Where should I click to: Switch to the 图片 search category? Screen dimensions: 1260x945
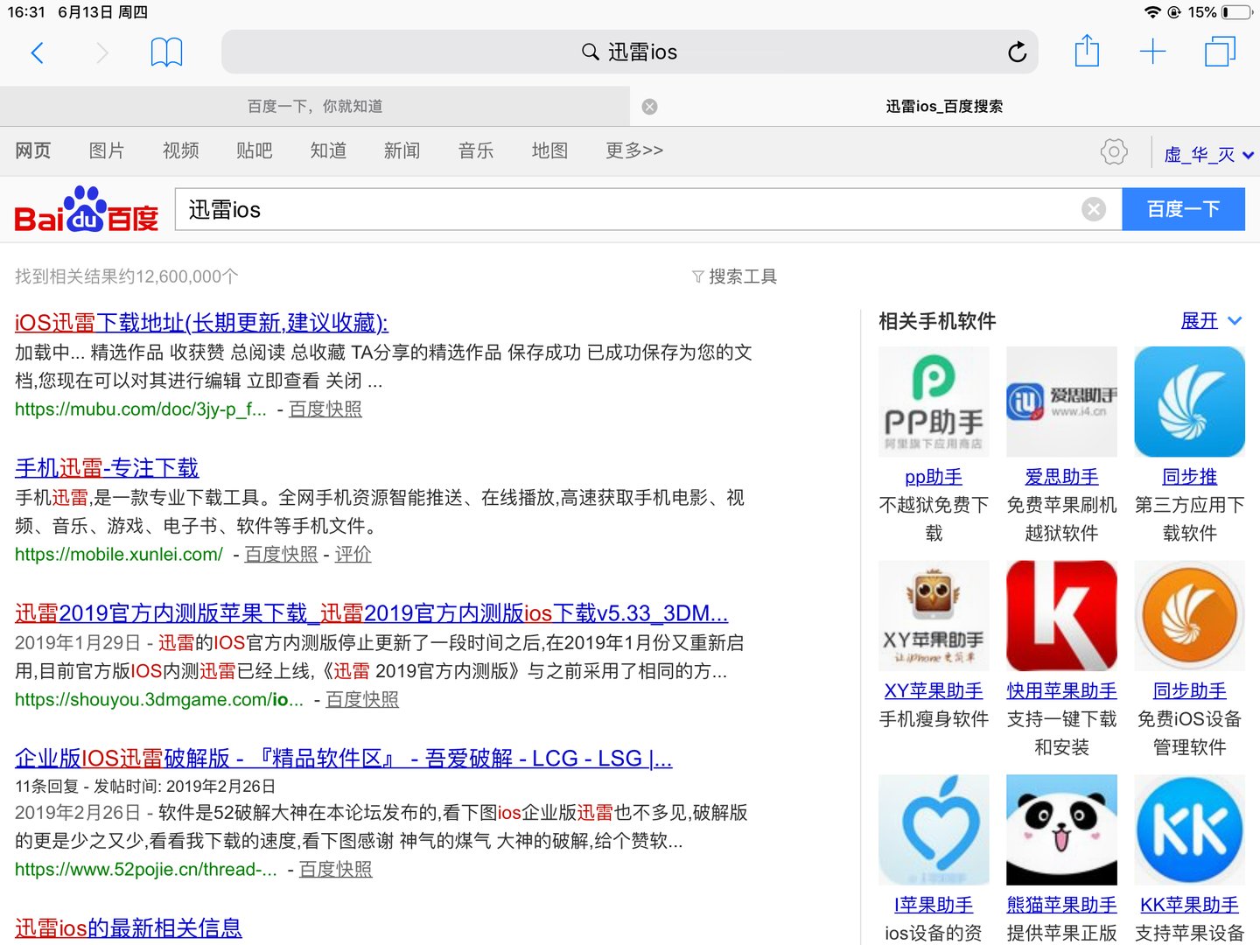[x=107, y=150]
